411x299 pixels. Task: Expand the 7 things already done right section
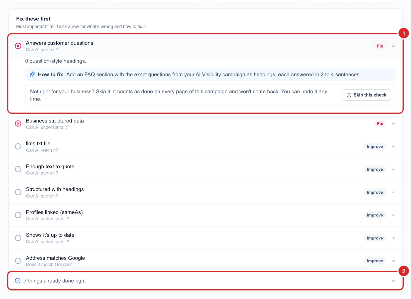tap(393, 281)
